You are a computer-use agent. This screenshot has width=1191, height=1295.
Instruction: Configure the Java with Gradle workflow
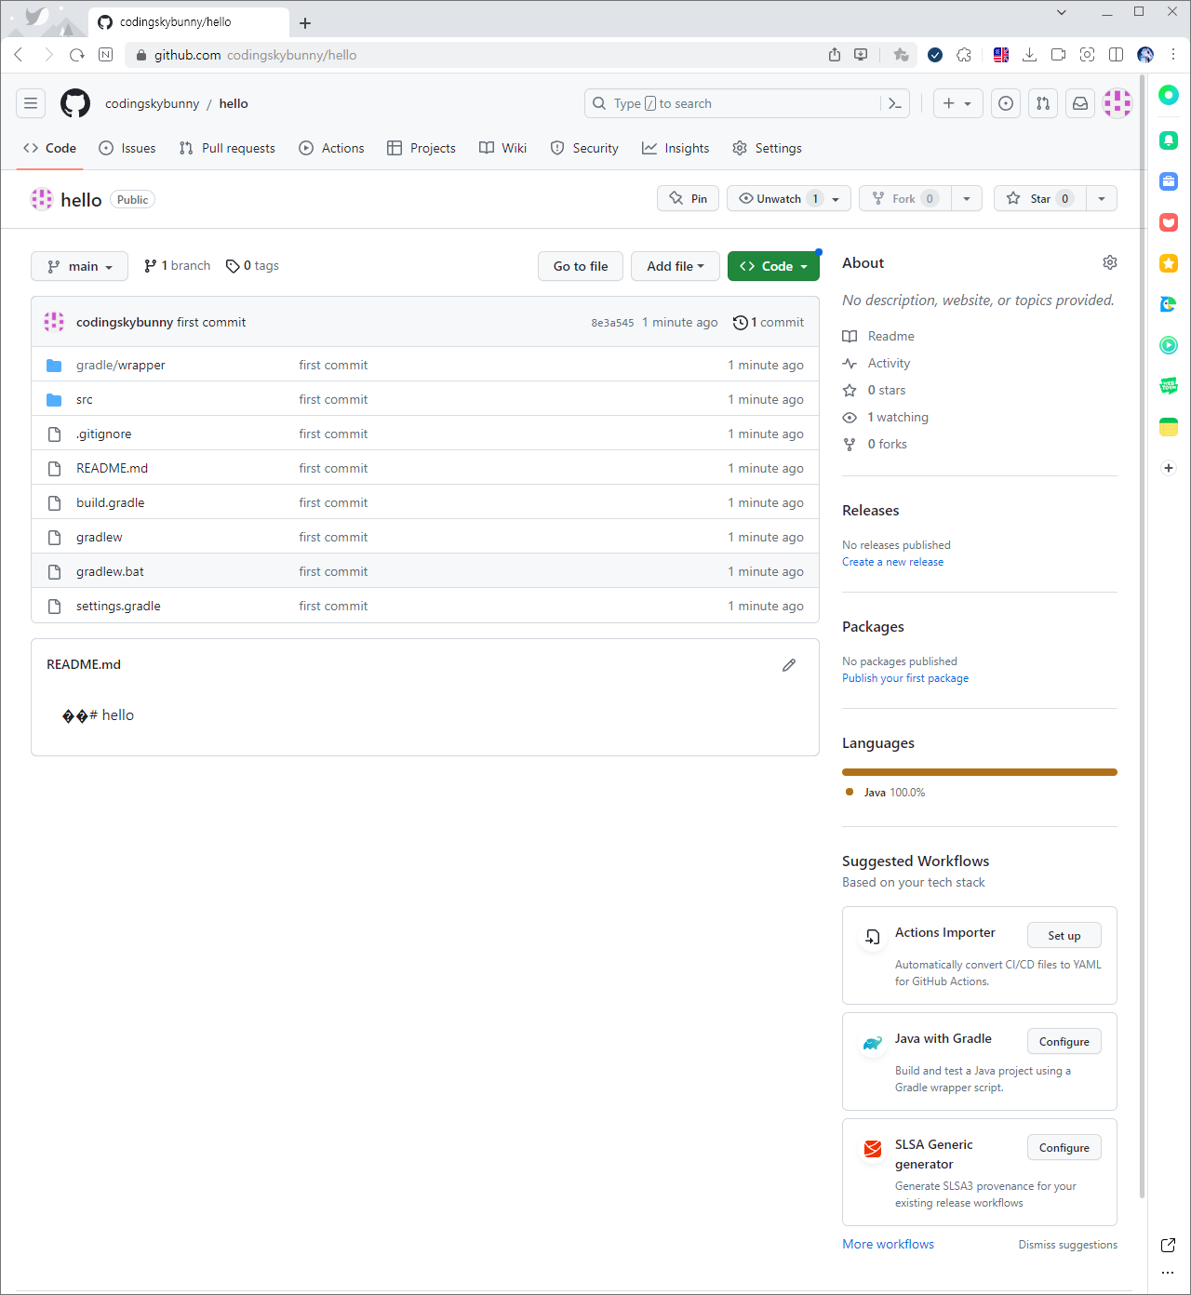[1064, 1041]
